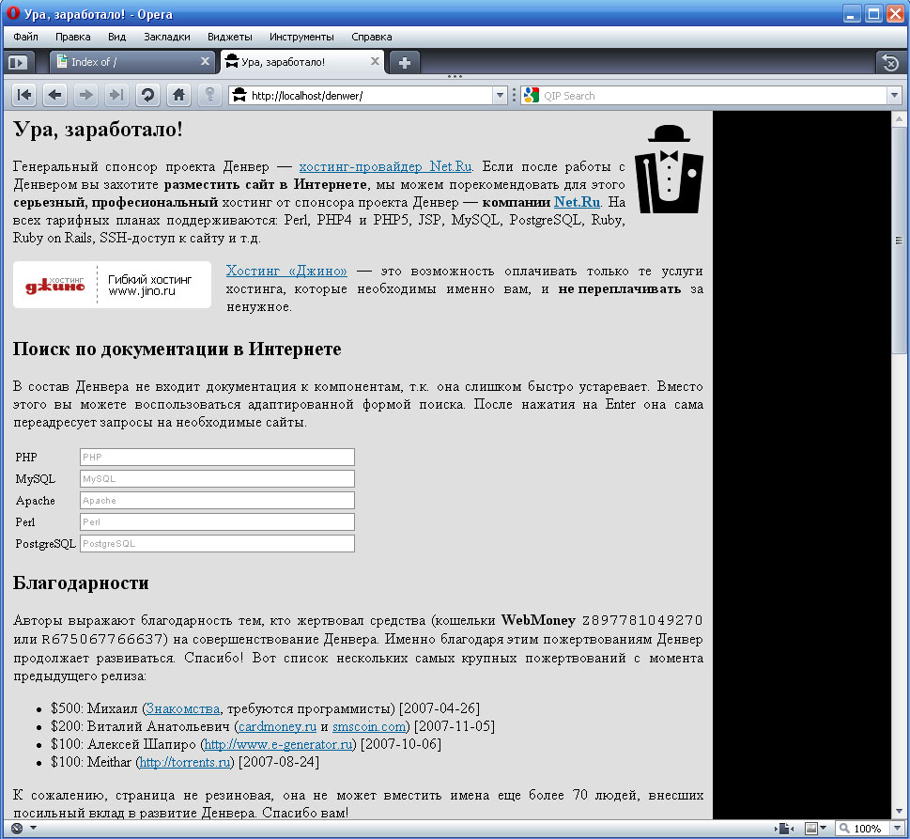Click the 100% zoom value
Viewport: 910px width, 839px height.
867,829
